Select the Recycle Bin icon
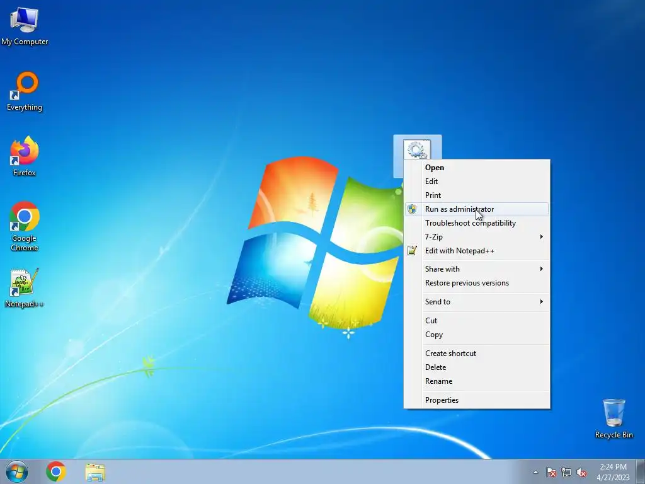645x484 pixels. point(614,418)
